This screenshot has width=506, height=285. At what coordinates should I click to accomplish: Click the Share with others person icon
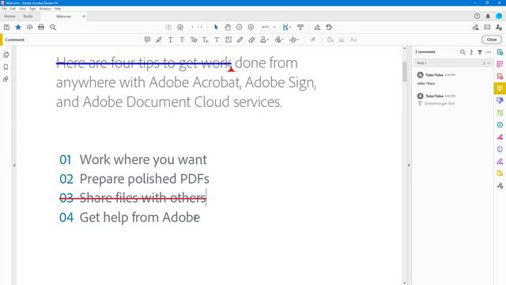(x=499, y=28)
